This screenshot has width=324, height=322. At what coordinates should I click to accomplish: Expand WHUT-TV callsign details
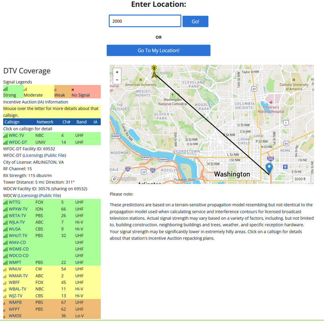pyautogui.click(x=18, y=235)
